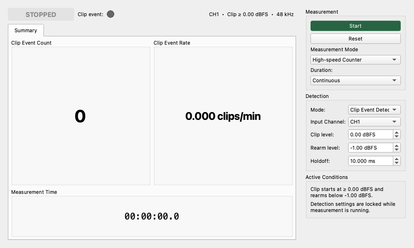Click the Clip Event Count value 0
Viewport: 414px width, 248px height.
80,116
